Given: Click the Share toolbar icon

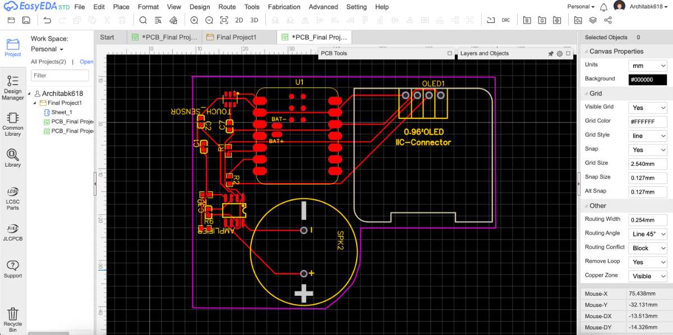Looking at the screenshot, I should [x=608, y=20].
